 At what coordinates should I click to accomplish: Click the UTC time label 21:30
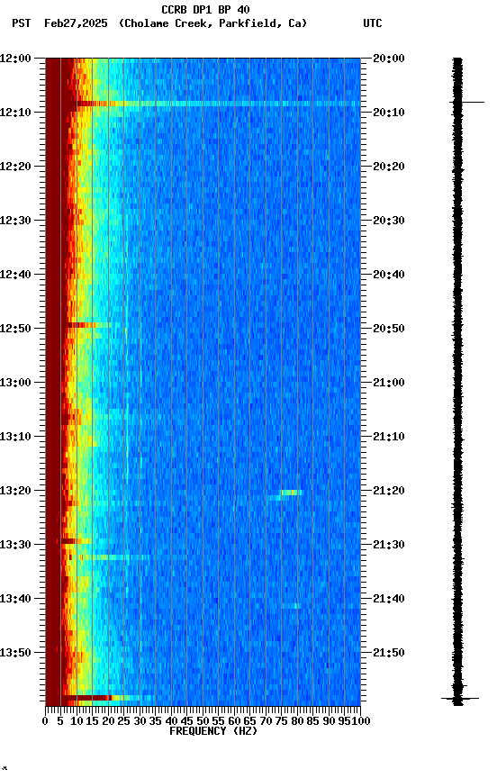388,545
